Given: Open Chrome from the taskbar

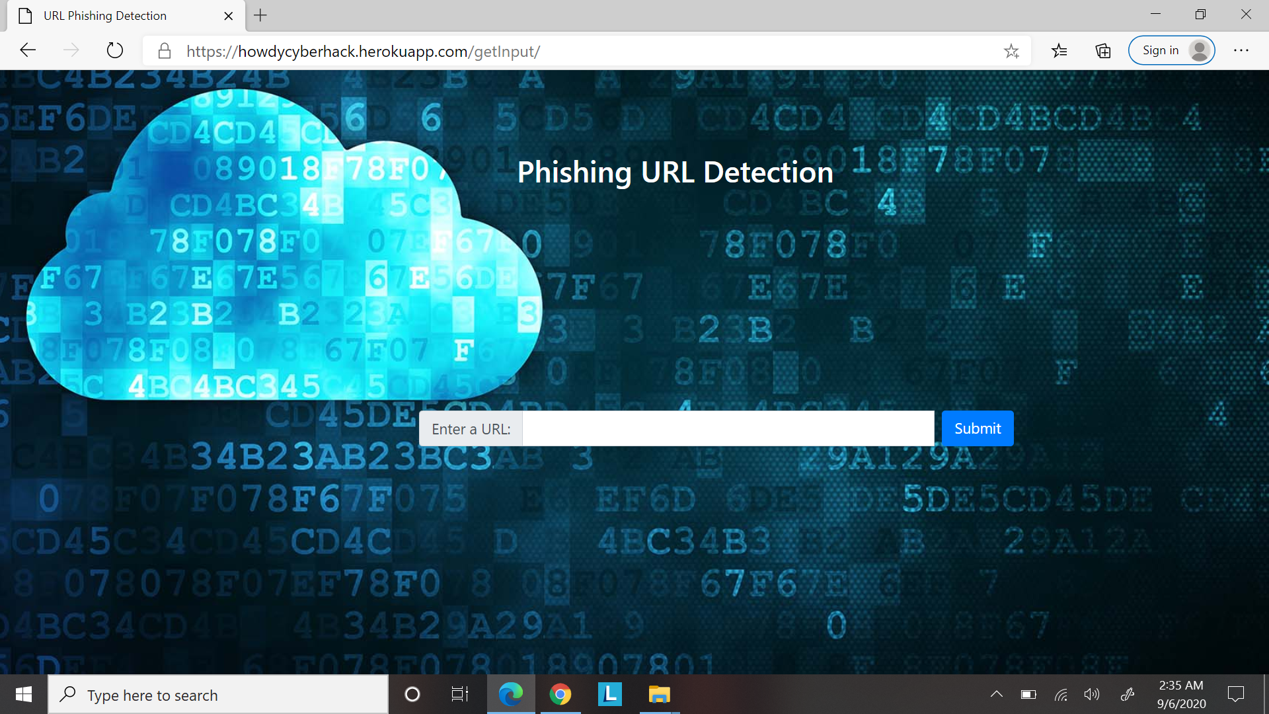Looking at the screenshot, I should coord(560,694).
